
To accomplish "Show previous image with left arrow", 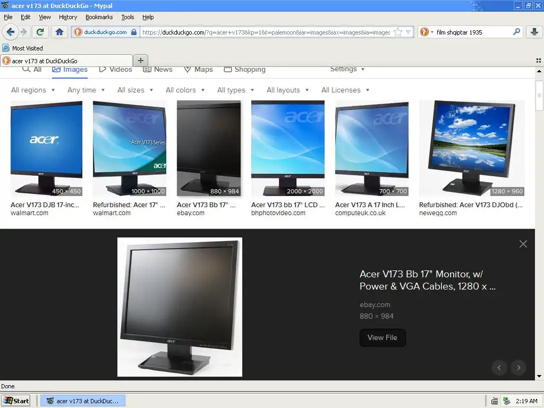I will point(499,368).
